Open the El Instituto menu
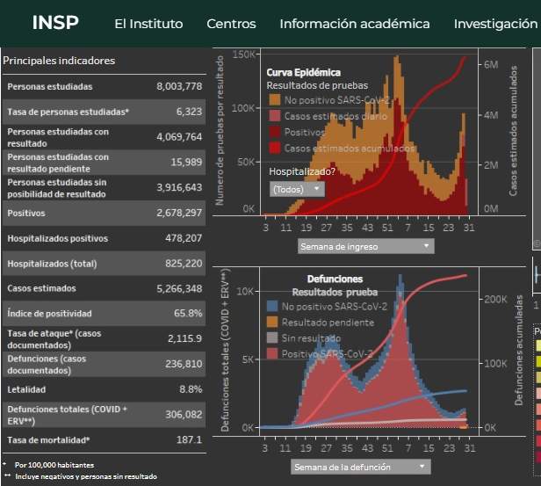Screen dimensions: 541x486 coord(148,24)
